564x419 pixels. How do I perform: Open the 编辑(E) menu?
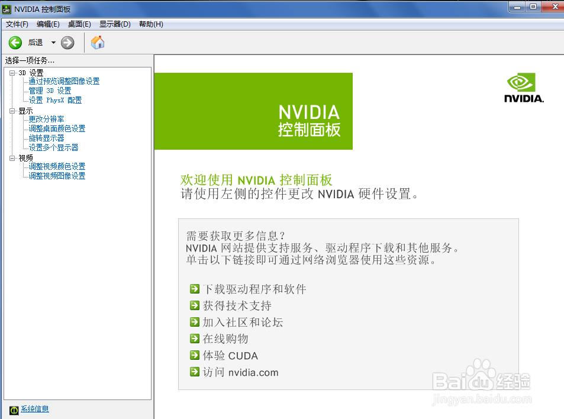(48, 24)
